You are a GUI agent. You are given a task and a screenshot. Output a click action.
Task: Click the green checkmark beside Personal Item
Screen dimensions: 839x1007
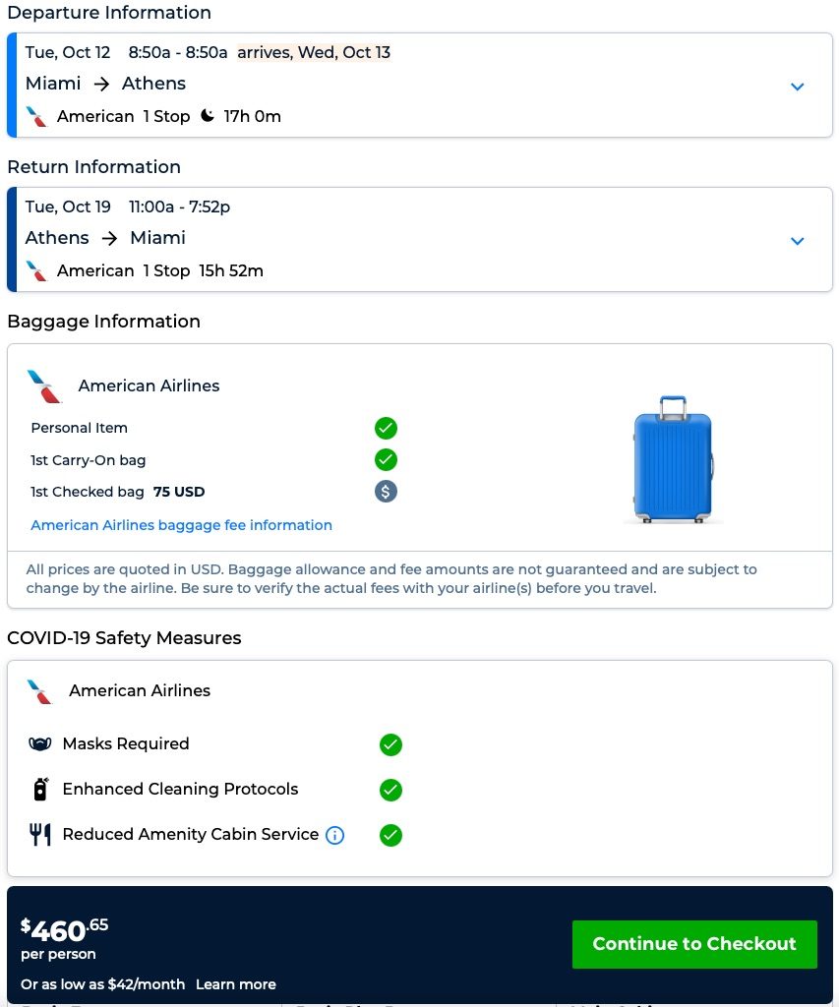[x=386, y=428]
